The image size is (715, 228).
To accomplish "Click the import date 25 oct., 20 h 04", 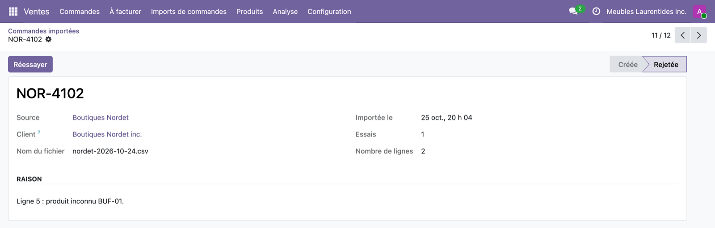I will tap(446, 117).
